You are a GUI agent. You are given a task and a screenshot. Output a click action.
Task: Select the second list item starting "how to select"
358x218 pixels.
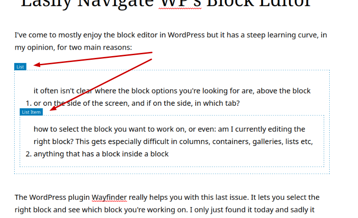169,129
